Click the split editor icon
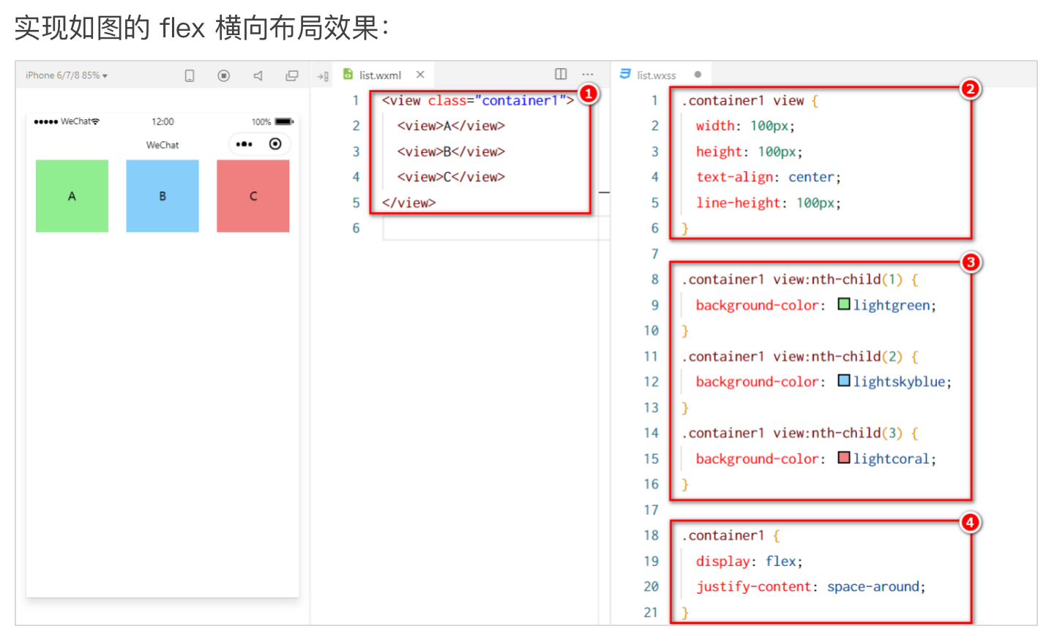The width and height of the screenshot is (1038, 629). click(561, 74)
